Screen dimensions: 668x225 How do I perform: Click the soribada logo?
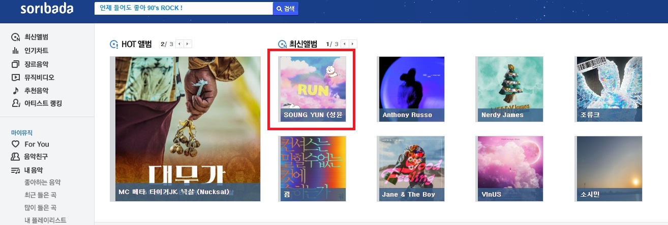pos(47,9)
